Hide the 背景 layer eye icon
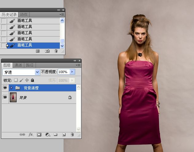The width and height of the screenshot is (194, 152). [x=5, y=97]
